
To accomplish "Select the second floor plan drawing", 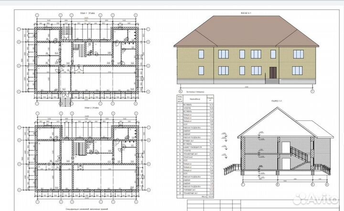I will [x=83, y=158].
